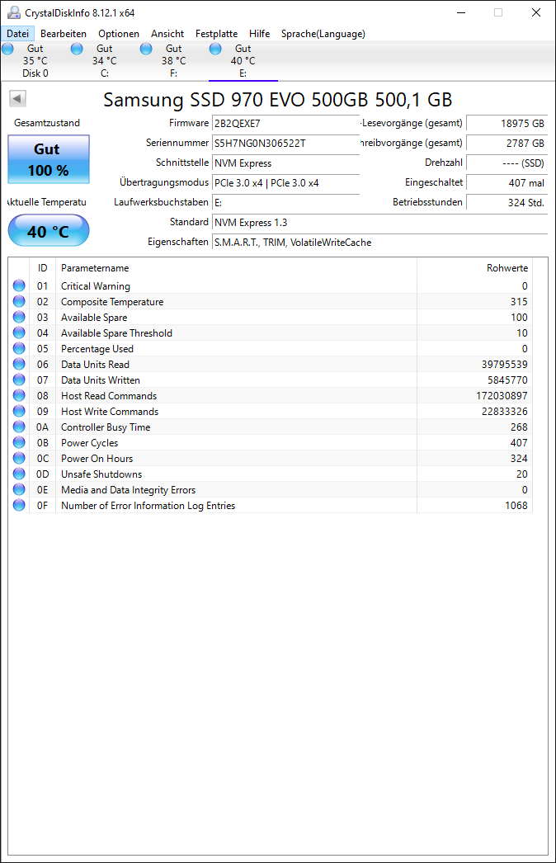The width and height of the screenshot is (556, 863).
Task: Select drive F: at 38 °C
Action: [174, 60]
